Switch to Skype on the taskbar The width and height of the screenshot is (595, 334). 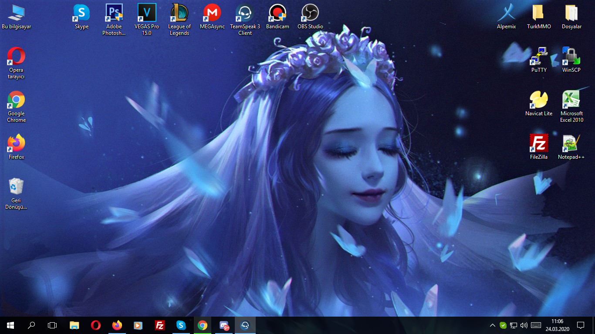(x=181, y=325)
